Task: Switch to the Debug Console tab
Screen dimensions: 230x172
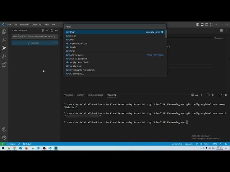Action: [96, 95]
